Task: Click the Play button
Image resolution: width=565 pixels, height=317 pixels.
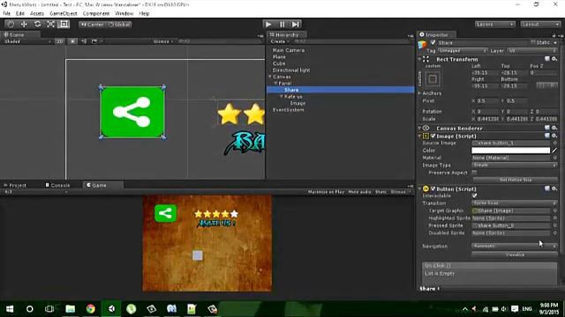Action: (268, 24)
